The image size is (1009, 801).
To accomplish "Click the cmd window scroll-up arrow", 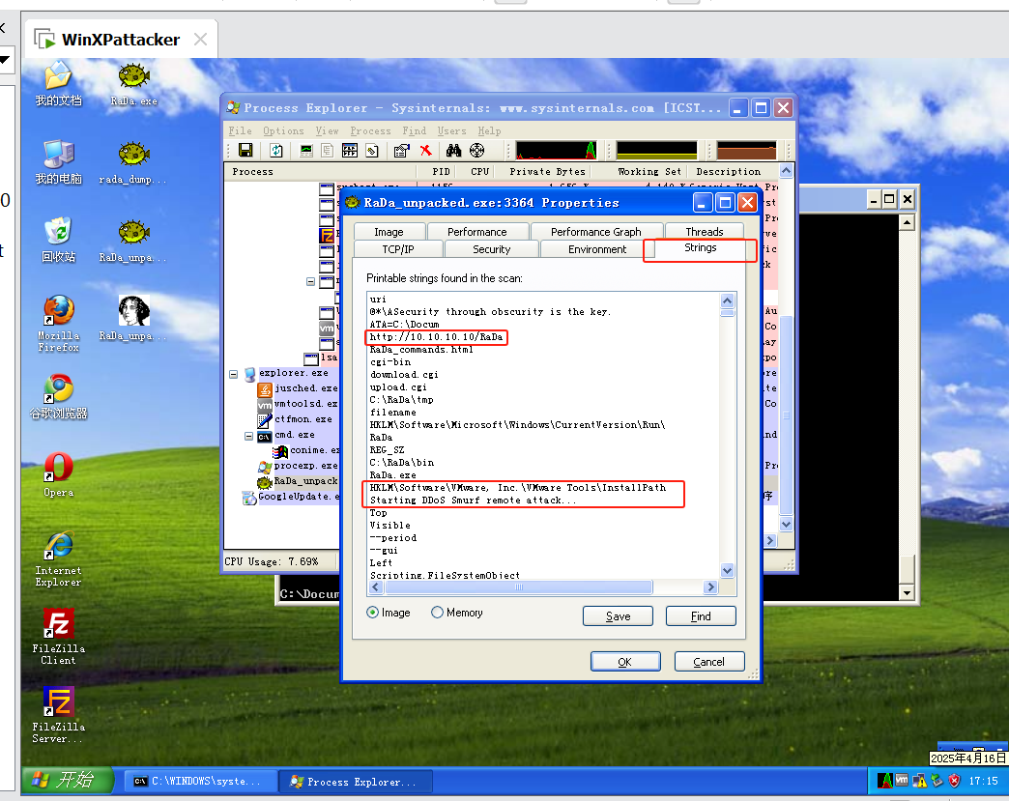I will 907,222.
